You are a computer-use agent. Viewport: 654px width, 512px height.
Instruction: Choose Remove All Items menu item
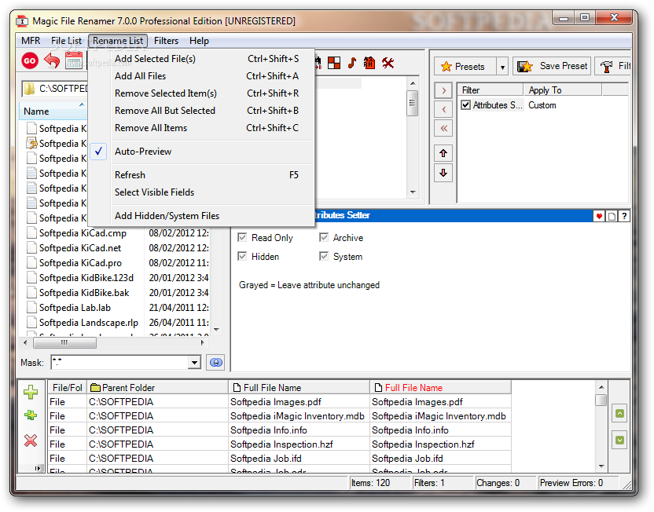click(201, 128)
